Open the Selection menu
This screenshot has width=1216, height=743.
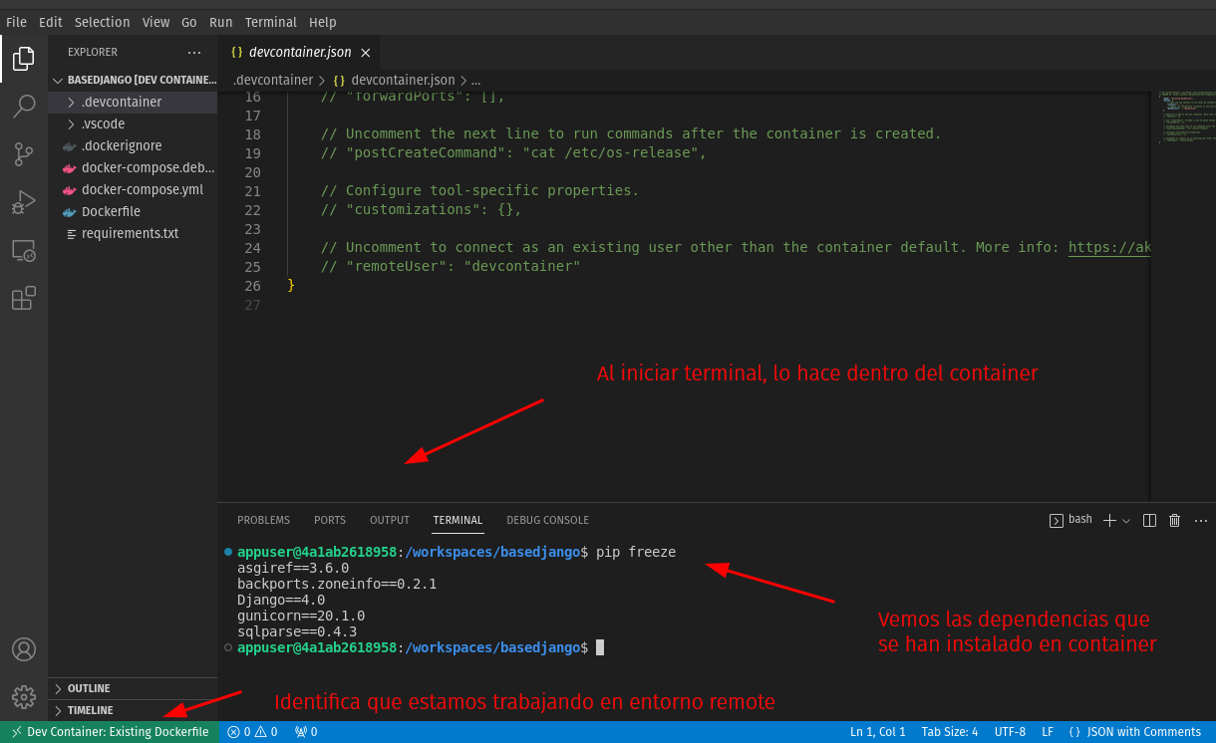[103, 22]
